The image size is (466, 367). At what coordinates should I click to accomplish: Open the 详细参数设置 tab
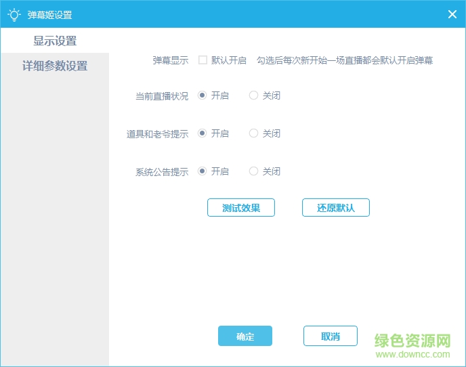click(55, 66)
